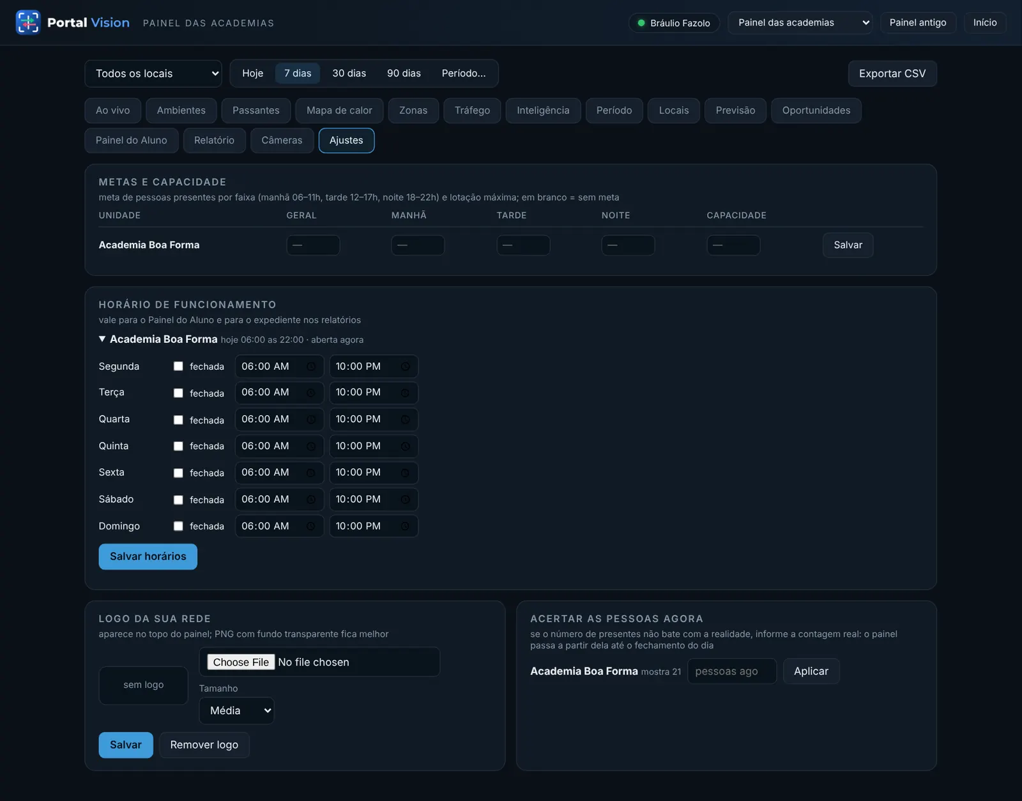
Task: Click the Geral meta input field
Action: tap(313, 245)
